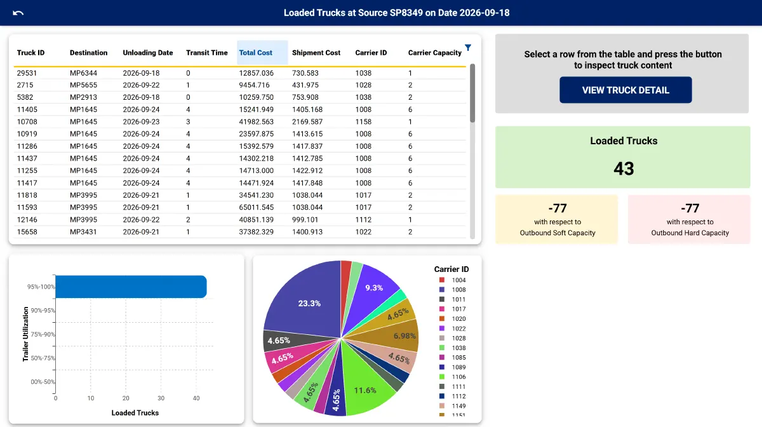This screenshot has width=762, height=427.
Task: Click the 1004 red legend swatch
Action: (442, 280)
